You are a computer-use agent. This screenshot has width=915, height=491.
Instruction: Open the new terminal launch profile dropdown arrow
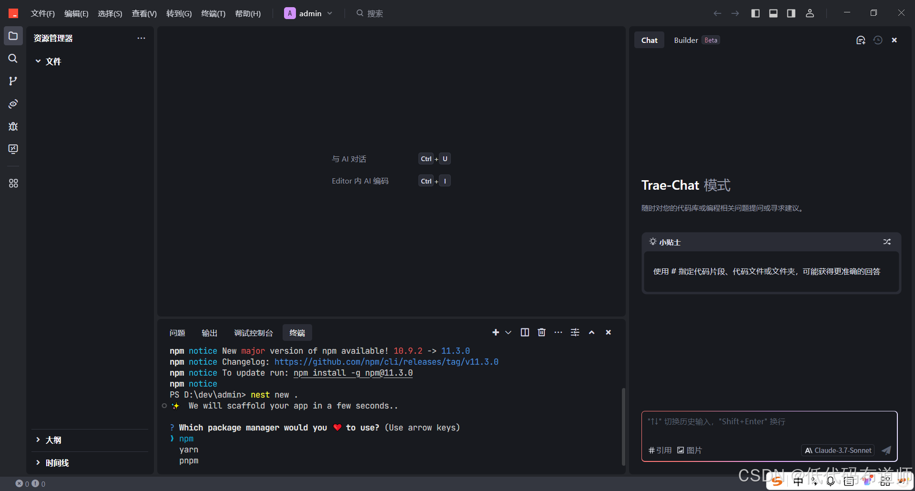[x=508, y=332]
